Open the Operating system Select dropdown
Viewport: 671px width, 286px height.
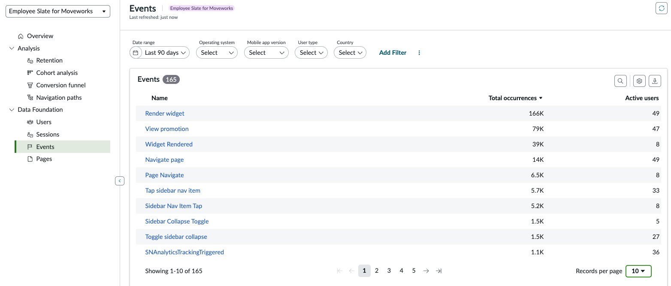point(217,53)
